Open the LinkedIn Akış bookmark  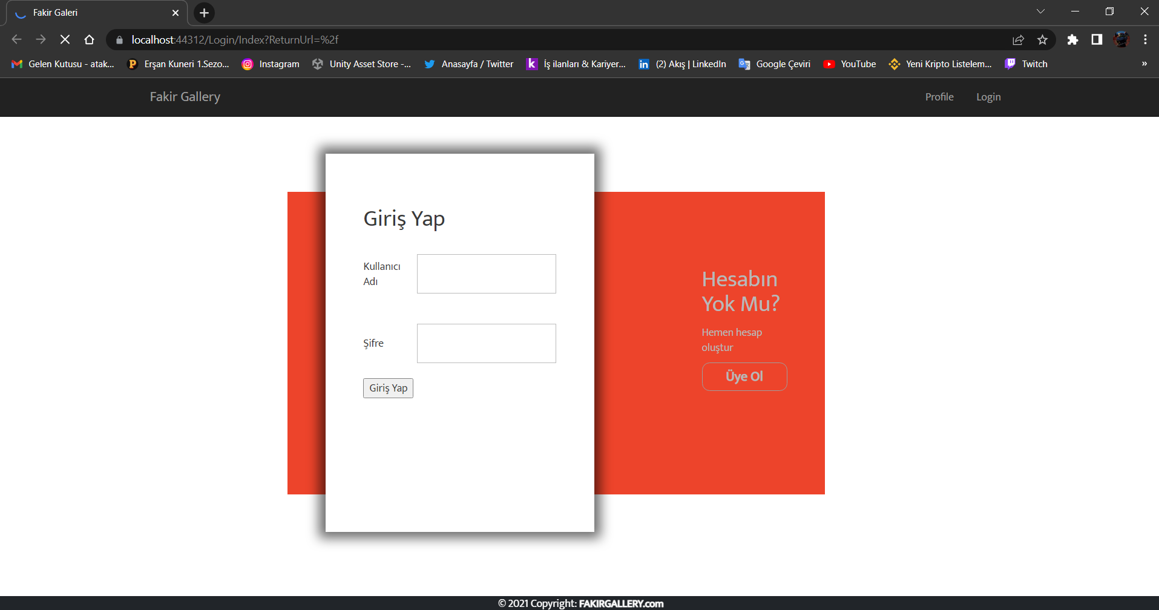coord(682,64)
